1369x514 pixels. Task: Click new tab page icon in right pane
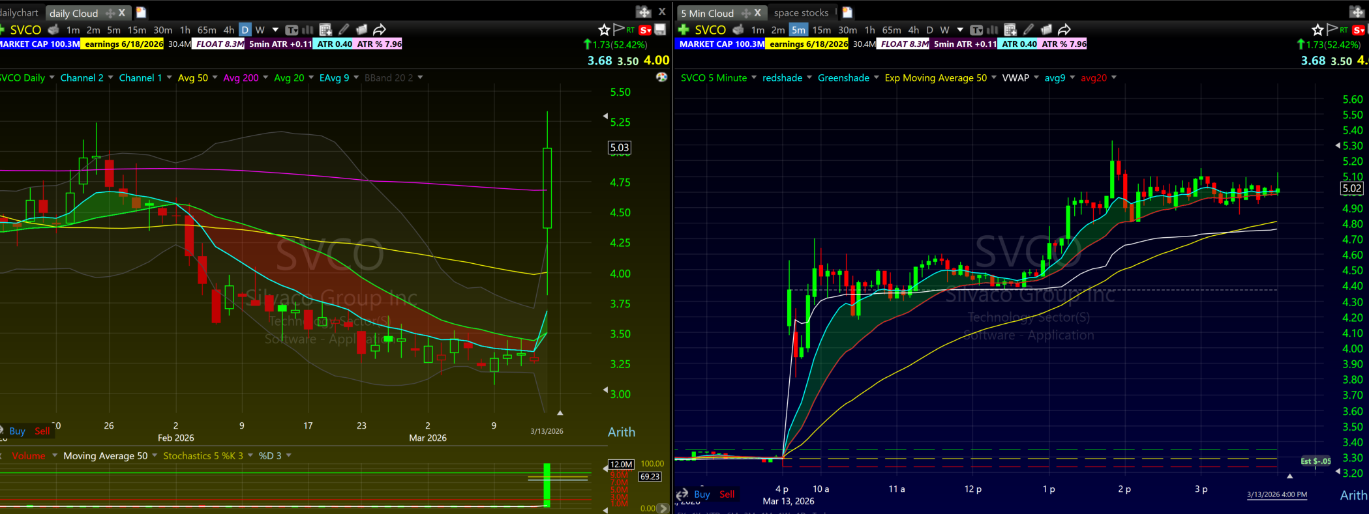[x=847, y=12]
